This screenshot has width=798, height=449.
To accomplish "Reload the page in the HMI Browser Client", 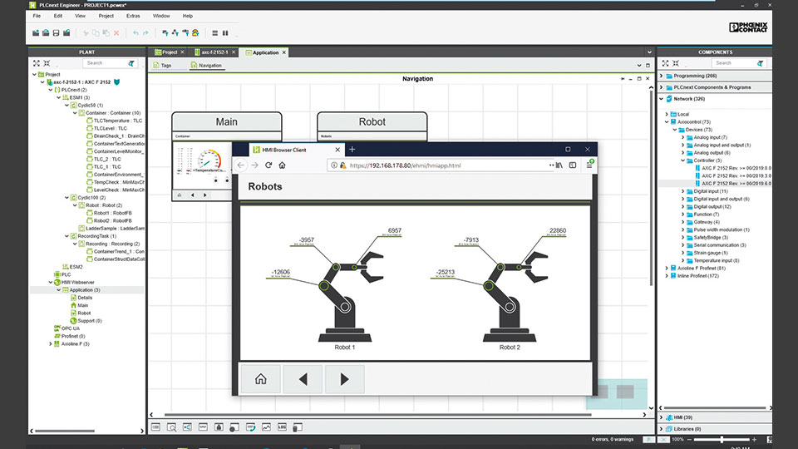I will (x=268, y=165).
